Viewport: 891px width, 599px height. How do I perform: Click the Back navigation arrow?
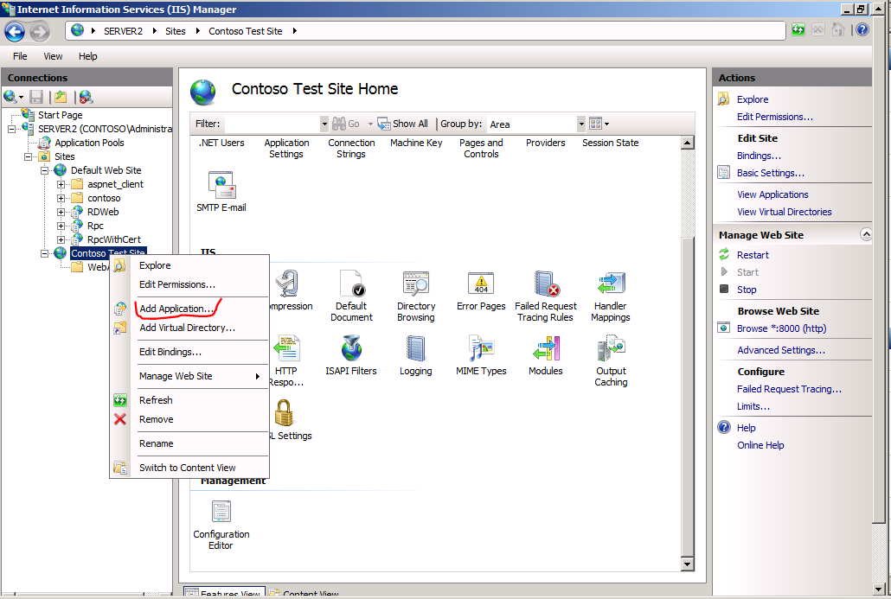click(15, 31)
